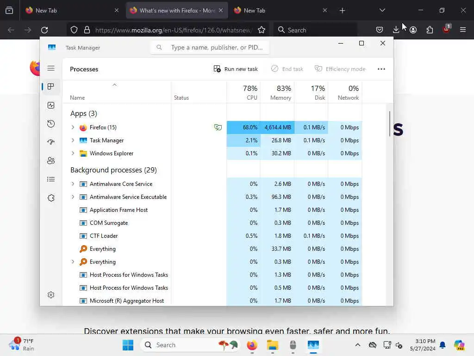Viewport: 474px width, 356px height.
Task: Select Processes page icon in sidebar
Action: pos(51,87)
